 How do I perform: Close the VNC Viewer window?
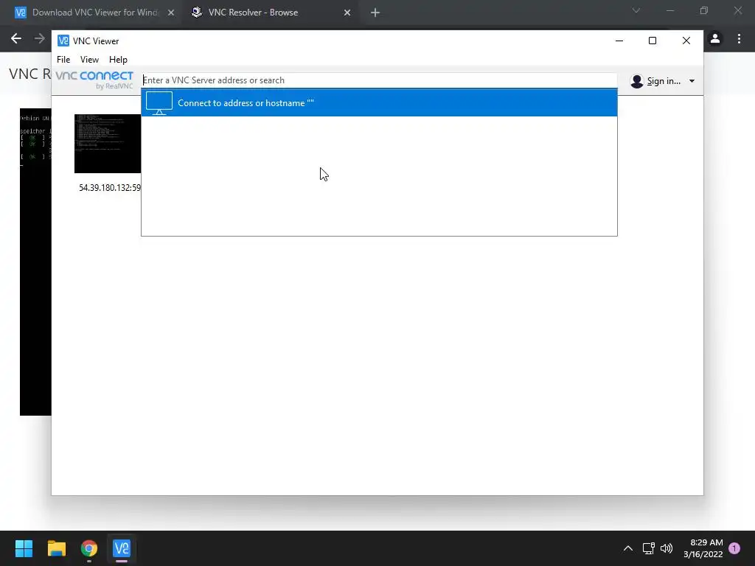point(686,41)
